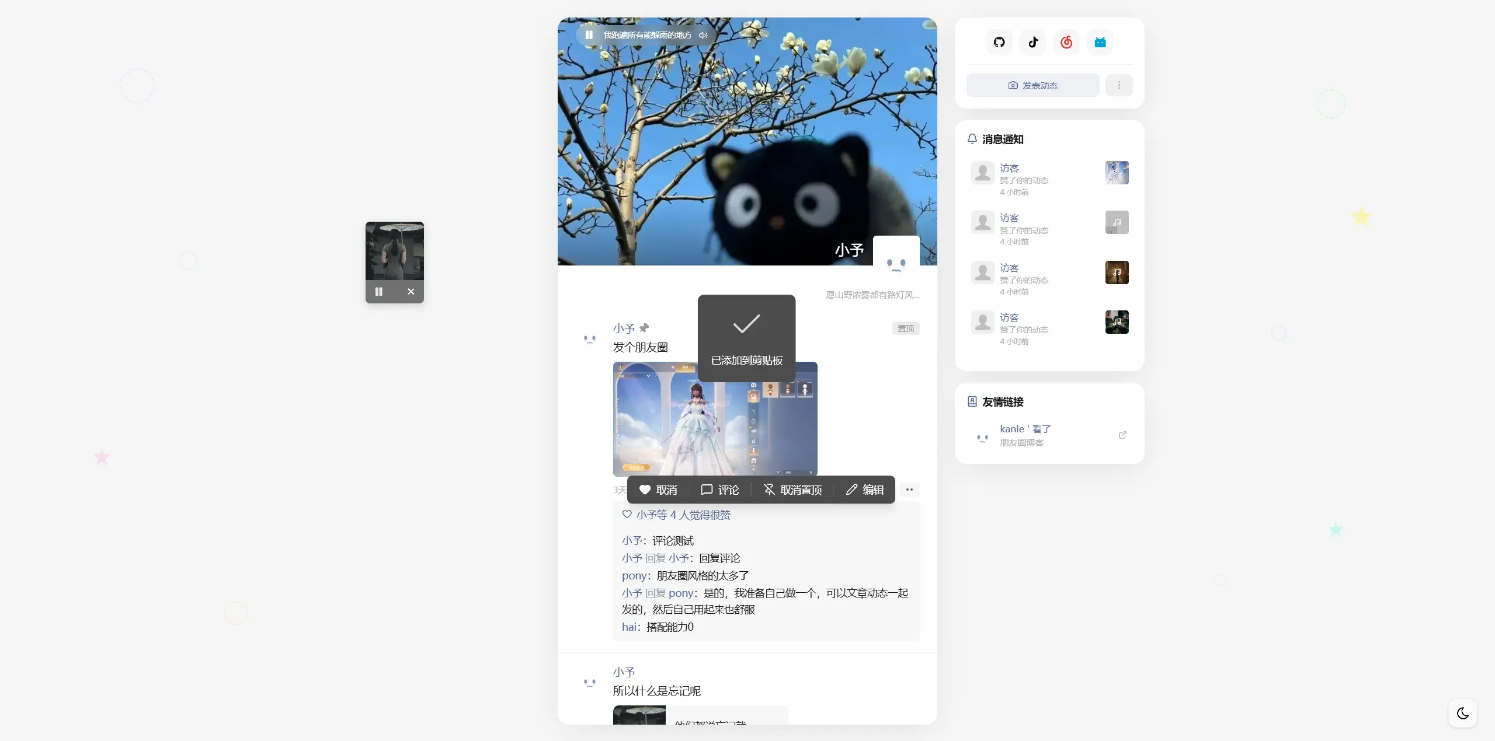Open the kanle ' 看了 friend link
Image resolution: width=1495 pixels, height=741 pixels.
point(1025,429)
